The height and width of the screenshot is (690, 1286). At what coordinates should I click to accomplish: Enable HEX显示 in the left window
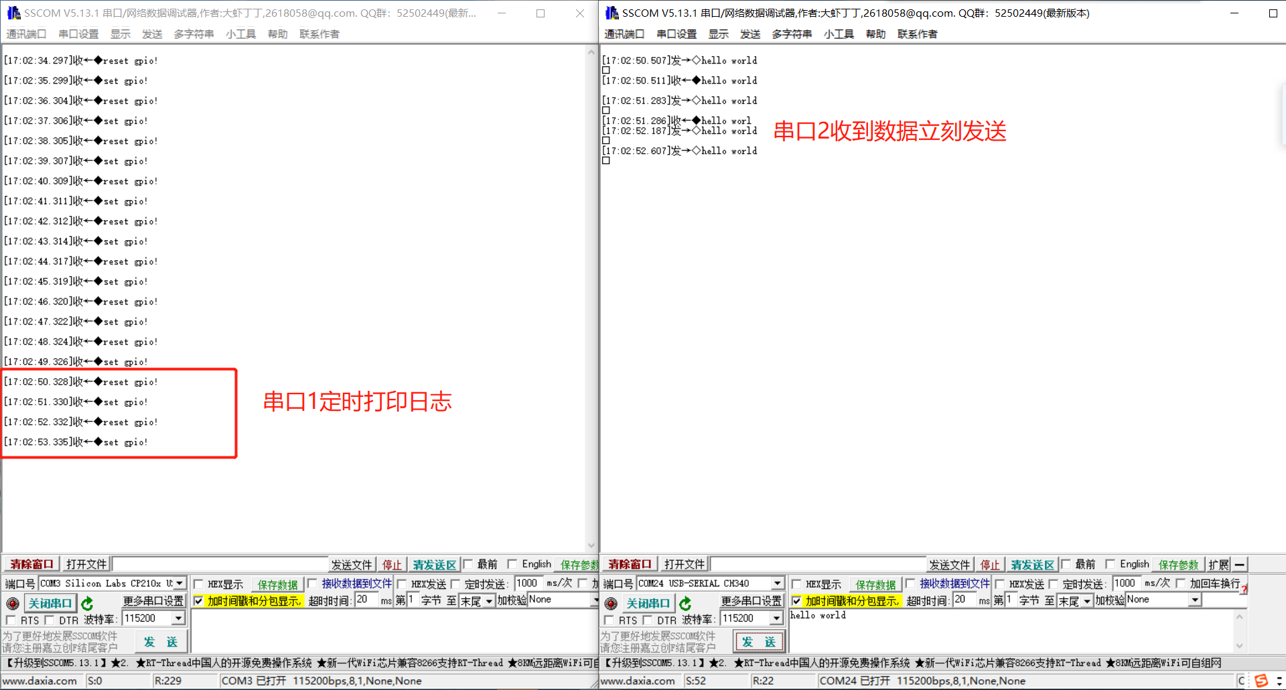pos(198,584)
